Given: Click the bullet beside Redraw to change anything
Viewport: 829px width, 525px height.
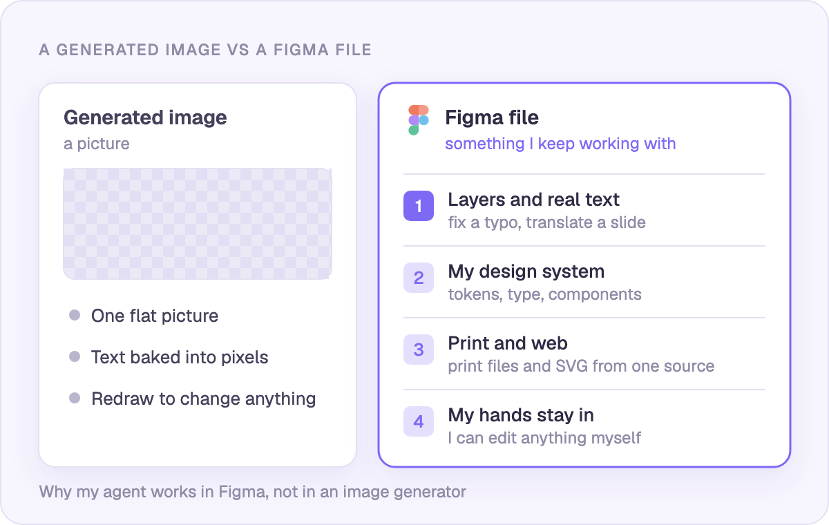Looking at the screenshot, I should point(75,399).
